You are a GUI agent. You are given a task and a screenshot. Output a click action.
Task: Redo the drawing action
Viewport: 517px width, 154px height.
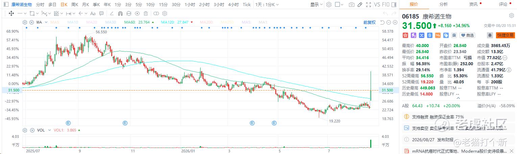point(394,13)
